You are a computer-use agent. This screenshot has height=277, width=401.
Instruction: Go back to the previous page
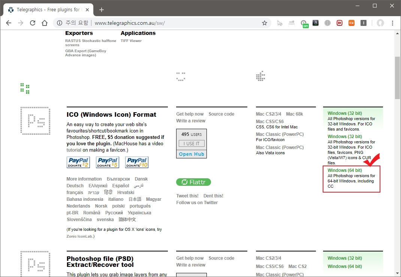coord(9,23)
